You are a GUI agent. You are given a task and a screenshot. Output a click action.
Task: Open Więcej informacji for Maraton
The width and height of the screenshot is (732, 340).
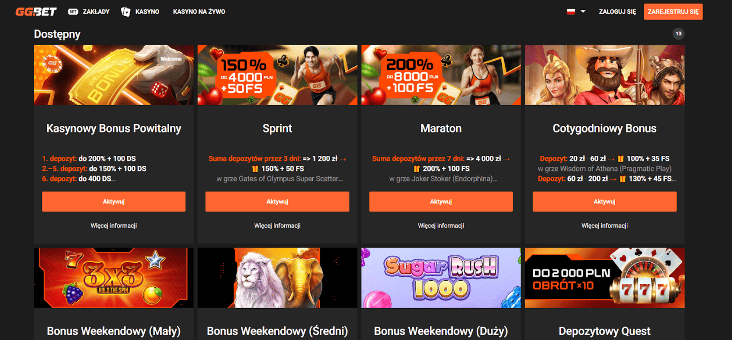pyautogui.click(x=441, y=226)
